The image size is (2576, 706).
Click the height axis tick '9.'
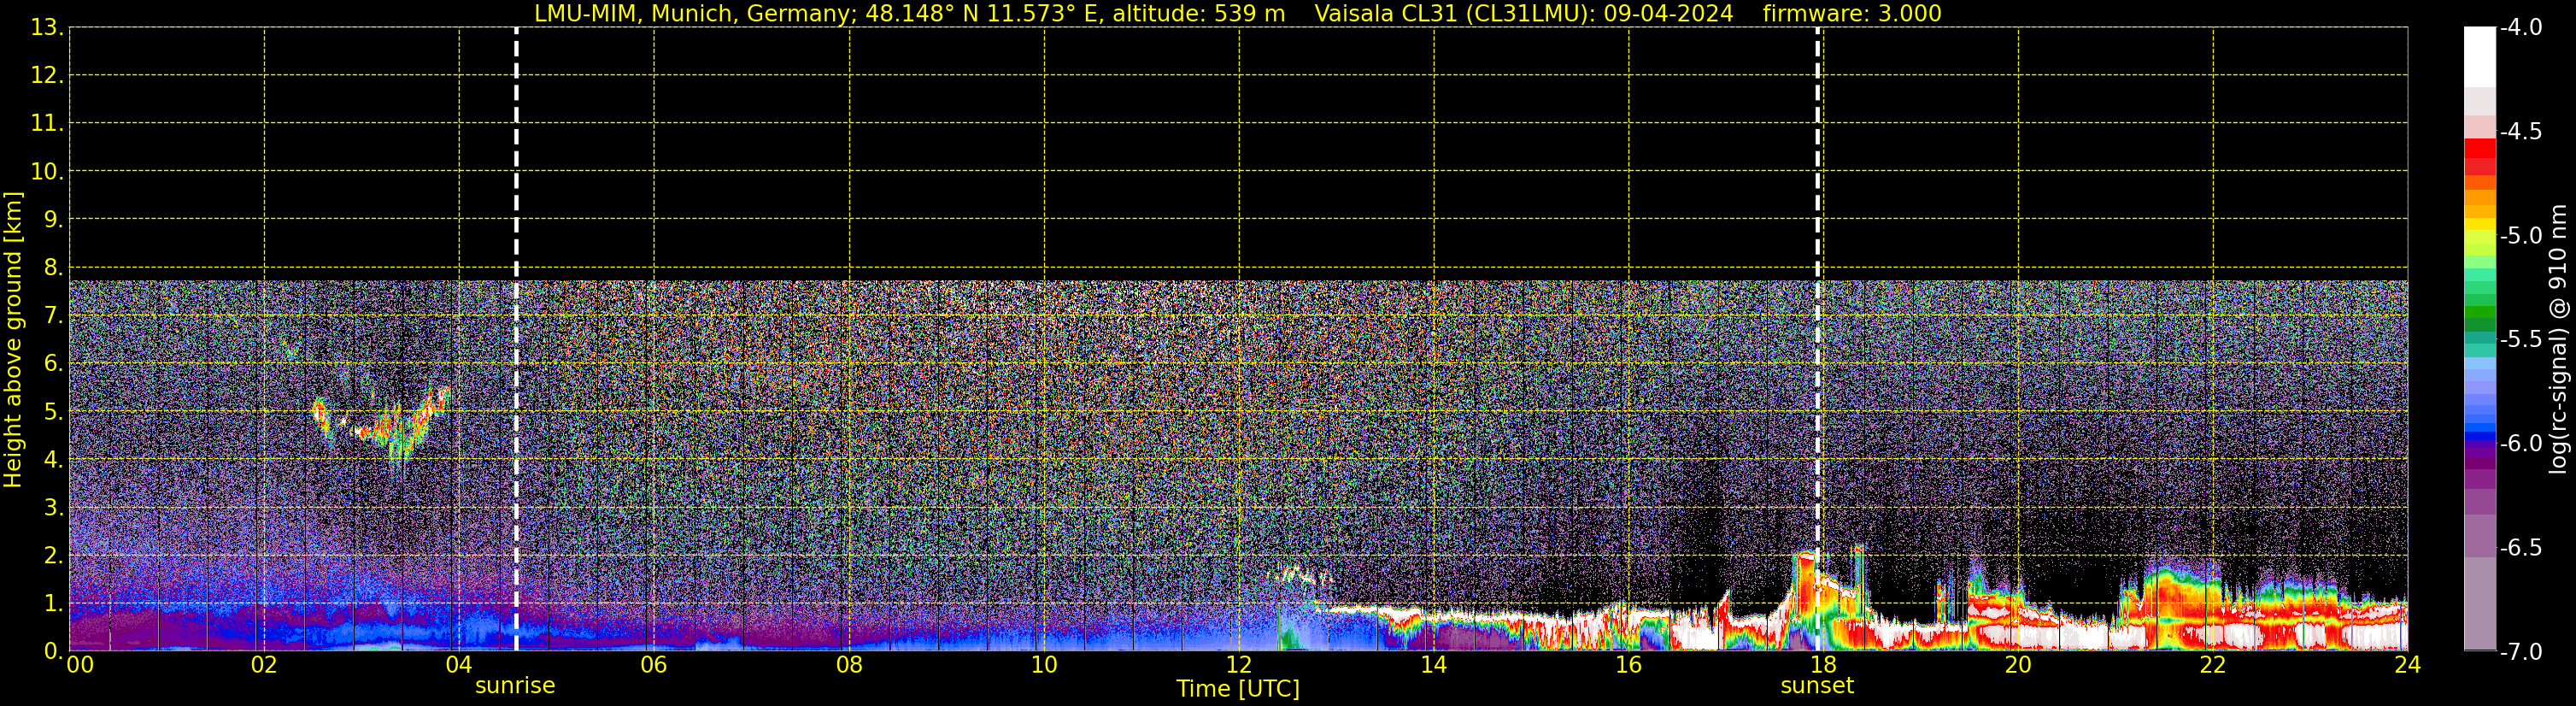pos(53,220)
